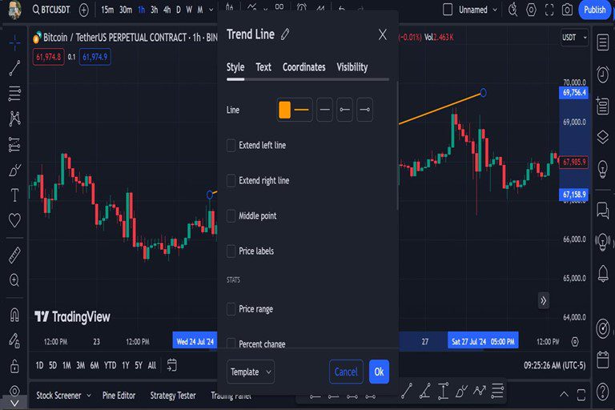Enable Price range checkbox
The width and height of the screenshot is (615, 410).
pos(231,309)
